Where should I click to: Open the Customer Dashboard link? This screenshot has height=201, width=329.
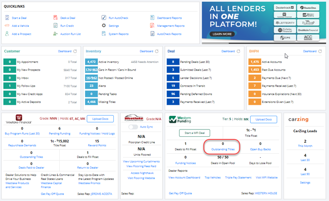[x=64, y=52]
